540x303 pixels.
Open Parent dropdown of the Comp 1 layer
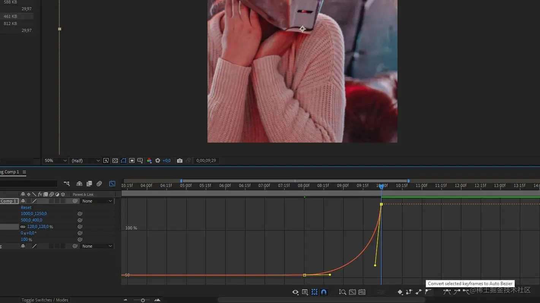[97, 201]
